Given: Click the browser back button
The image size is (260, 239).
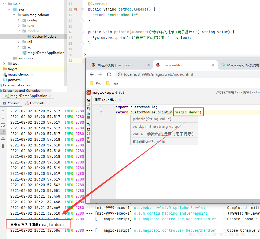Looking at the screenshot, I should point(92,74).
